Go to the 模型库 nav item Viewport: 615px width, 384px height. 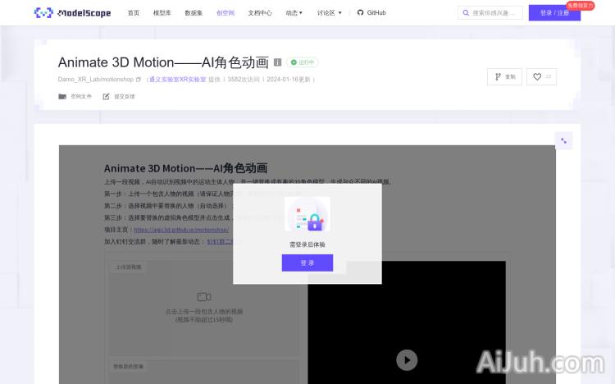coord(162,13)
